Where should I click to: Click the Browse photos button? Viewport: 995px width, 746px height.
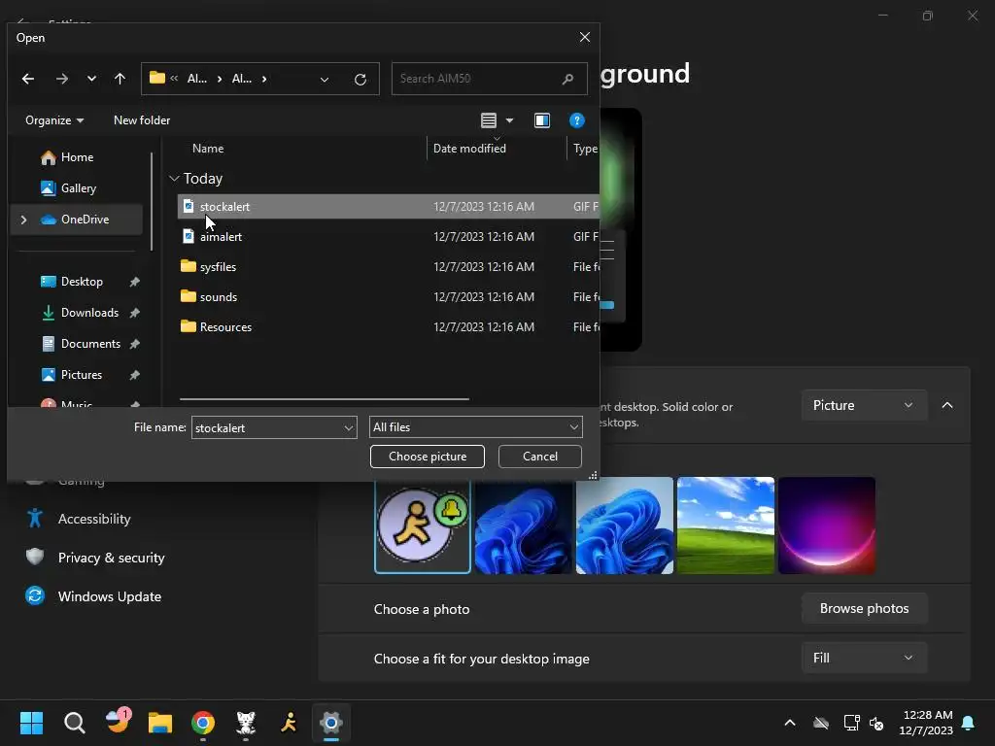[x=864, y=609]
